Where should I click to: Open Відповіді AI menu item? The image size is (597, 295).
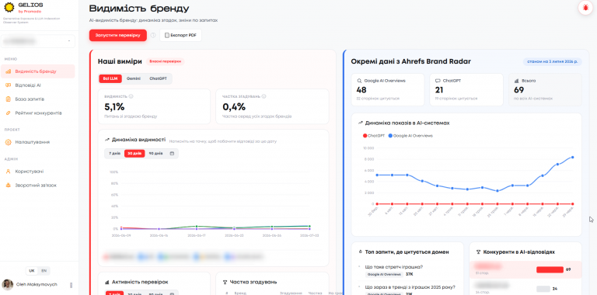38,85
